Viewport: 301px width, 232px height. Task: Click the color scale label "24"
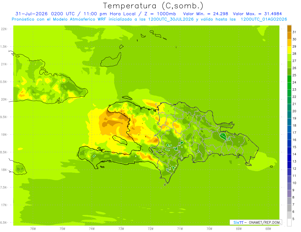coord(294,82)
